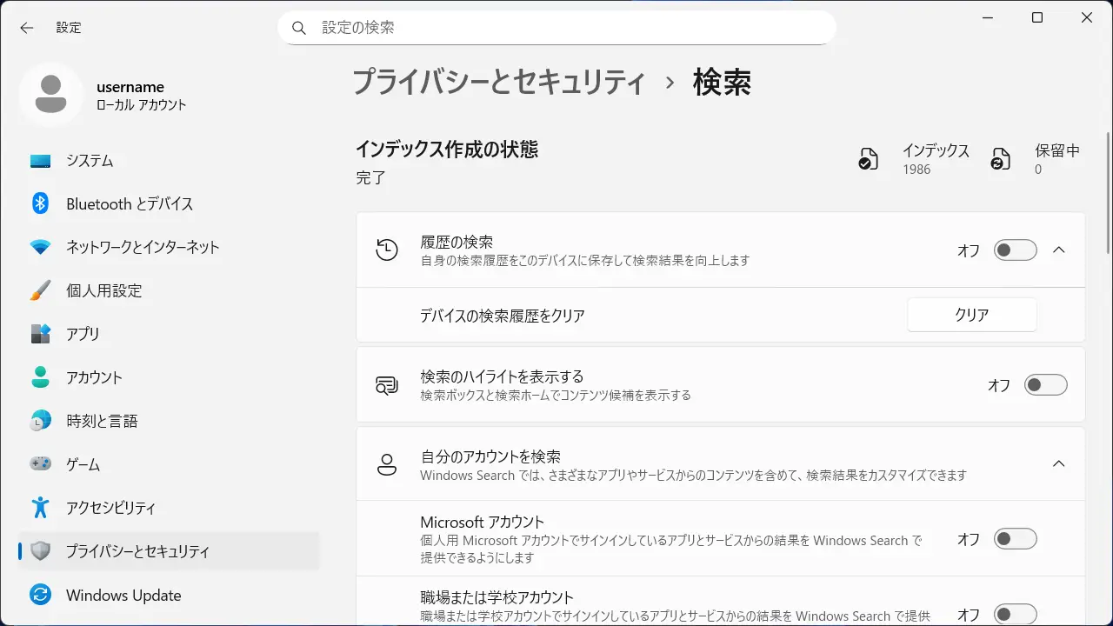This screenshot has height=626, width=1113.
Task: Open the システム settings icon
Action: point(40,161)
